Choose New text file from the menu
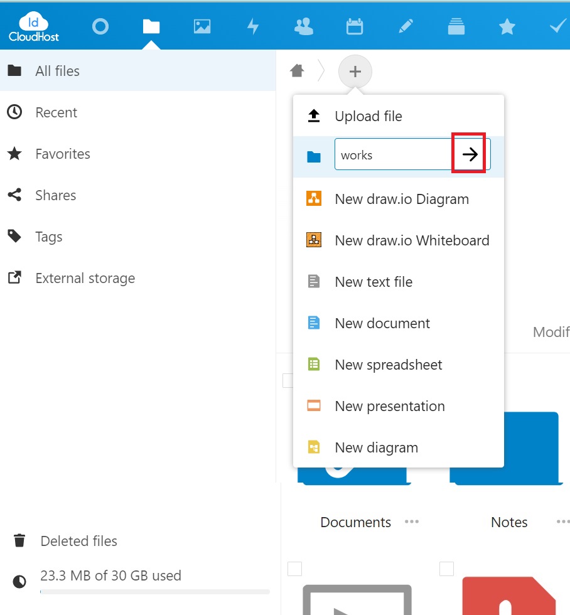Screen dimensions: 570x615 pyautogui.click(x=374, y=282)
